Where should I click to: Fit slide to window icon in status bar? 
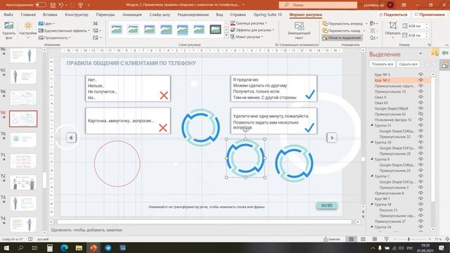[447, 239]
